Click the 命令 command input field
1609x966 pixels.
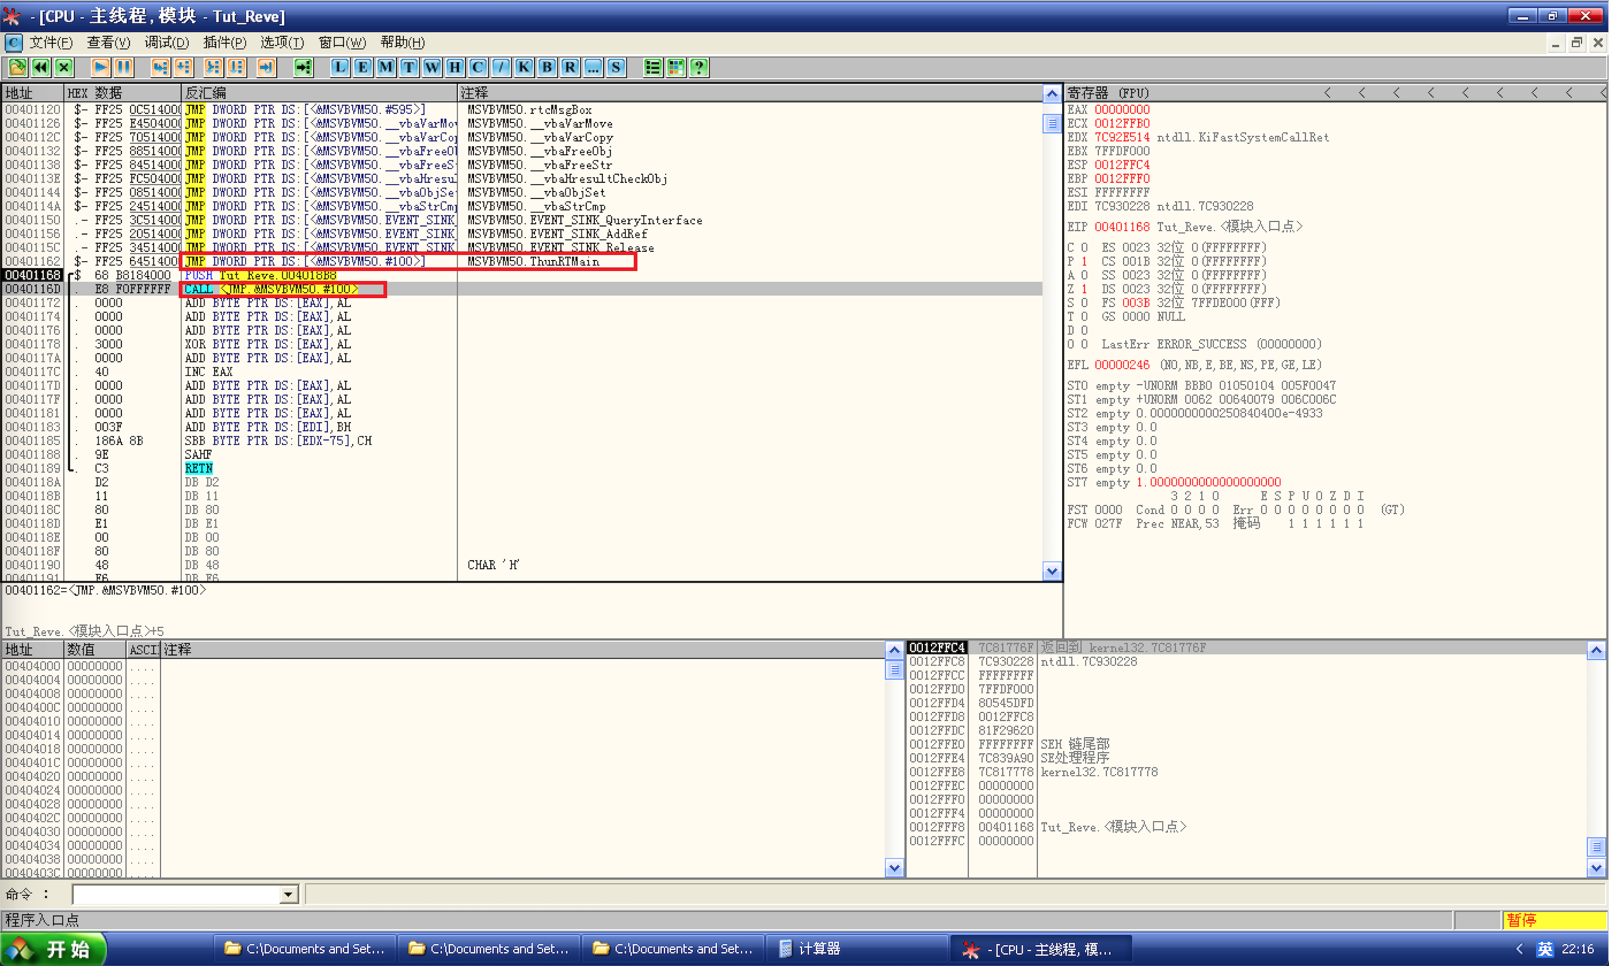point(176,895)
